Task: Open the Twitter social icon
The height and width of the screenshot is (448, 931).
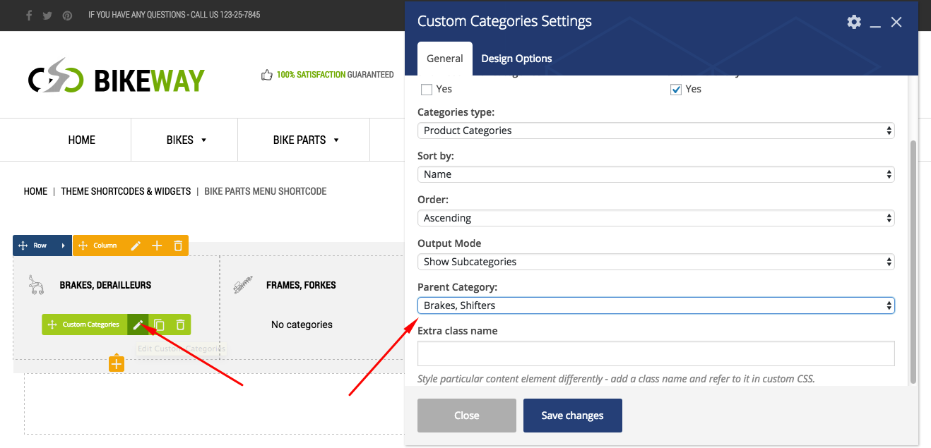Action: [x=47, y=15]
